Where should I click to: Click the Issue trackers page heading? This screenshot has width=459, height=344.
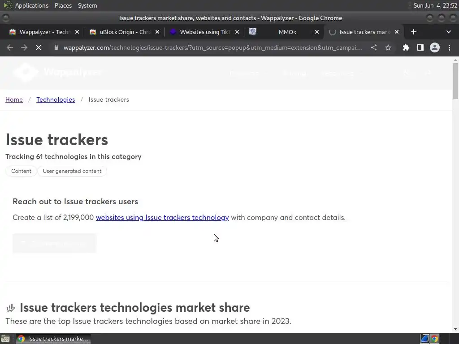click(57, 140)
